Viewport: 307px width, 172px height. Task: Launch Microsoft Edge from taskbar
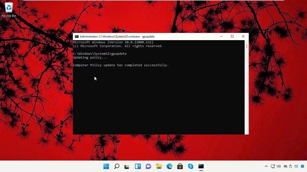point(169,166)
